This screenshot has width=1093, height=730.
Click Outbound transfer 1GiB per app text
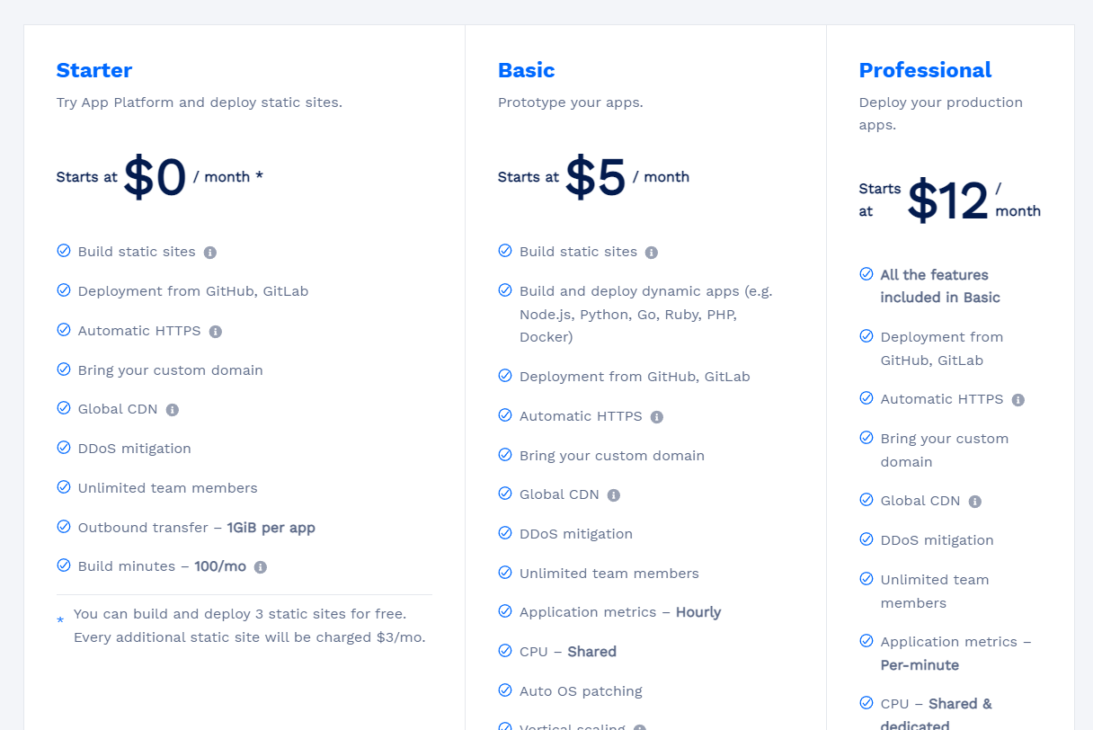point(196,528)
